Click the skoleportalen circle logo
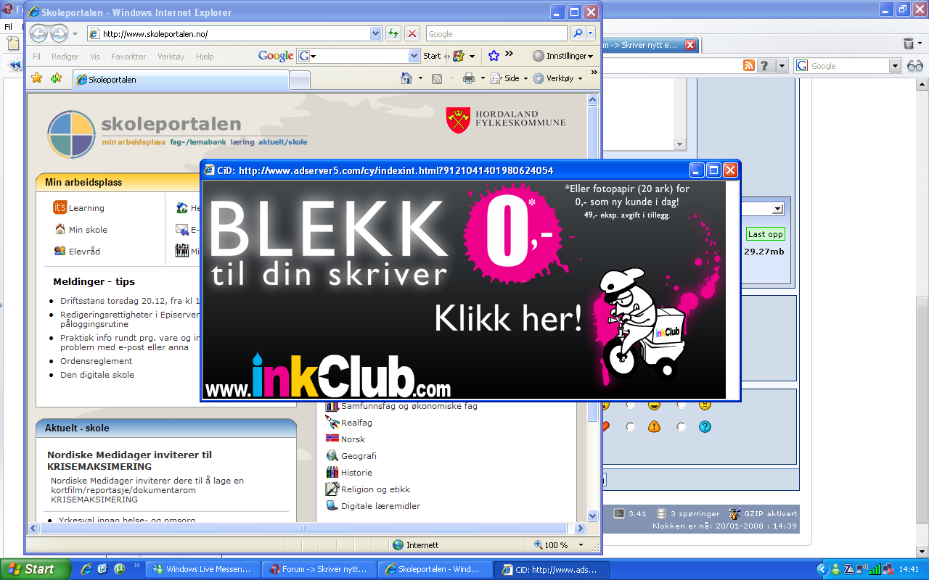 point(71,134)
